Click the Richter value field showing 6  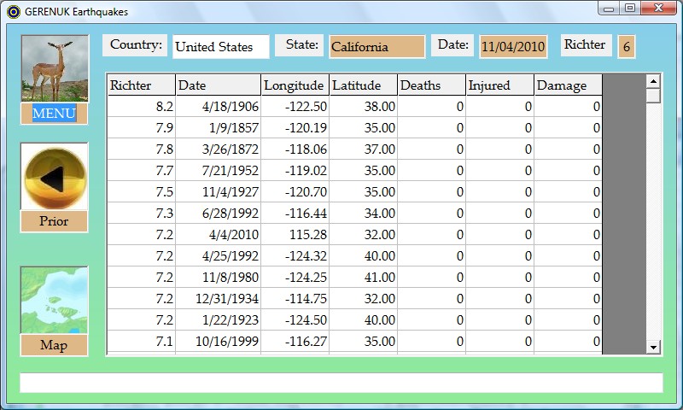(626, 47)
